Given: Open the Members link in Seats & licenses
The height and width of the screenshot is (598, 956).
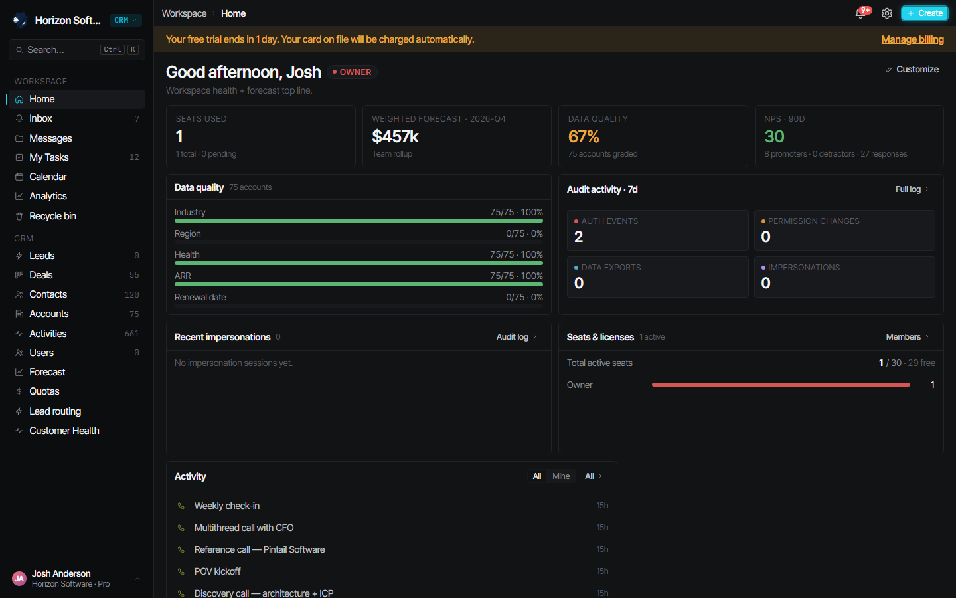Looking at the screenshot, I should pos(908,337).
